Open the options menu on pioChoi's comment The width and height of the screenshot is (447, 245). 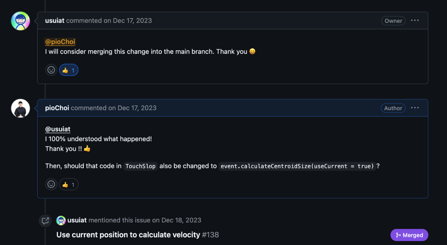415,108
